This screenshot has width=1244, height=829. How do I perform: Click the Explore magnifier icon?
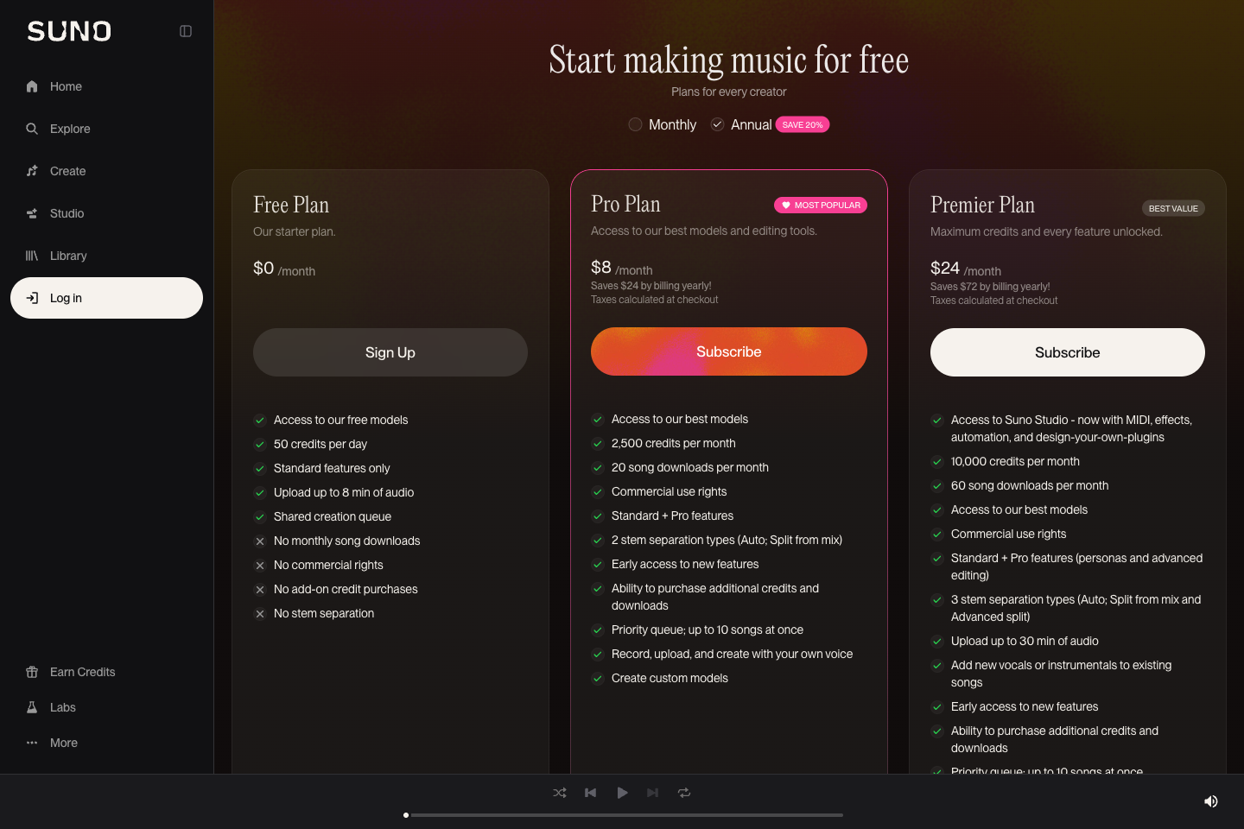[32, 129]
